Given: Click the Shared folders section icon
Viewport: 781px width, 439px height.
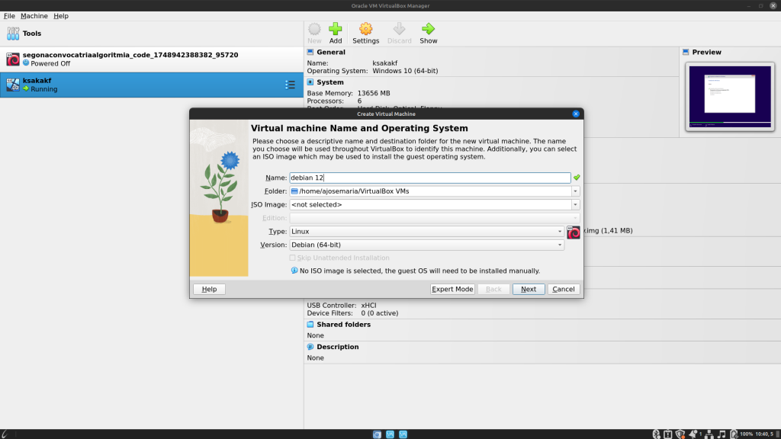Looking at the screenshot, I should pos(310,324).
